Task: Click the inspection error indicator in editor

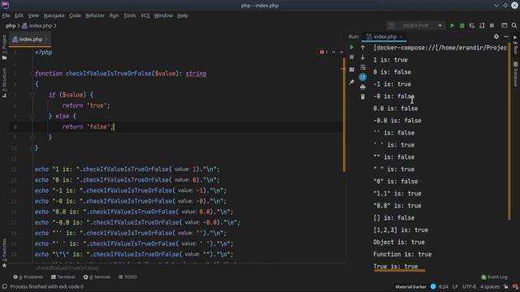Action: click(x=323, y=52)
